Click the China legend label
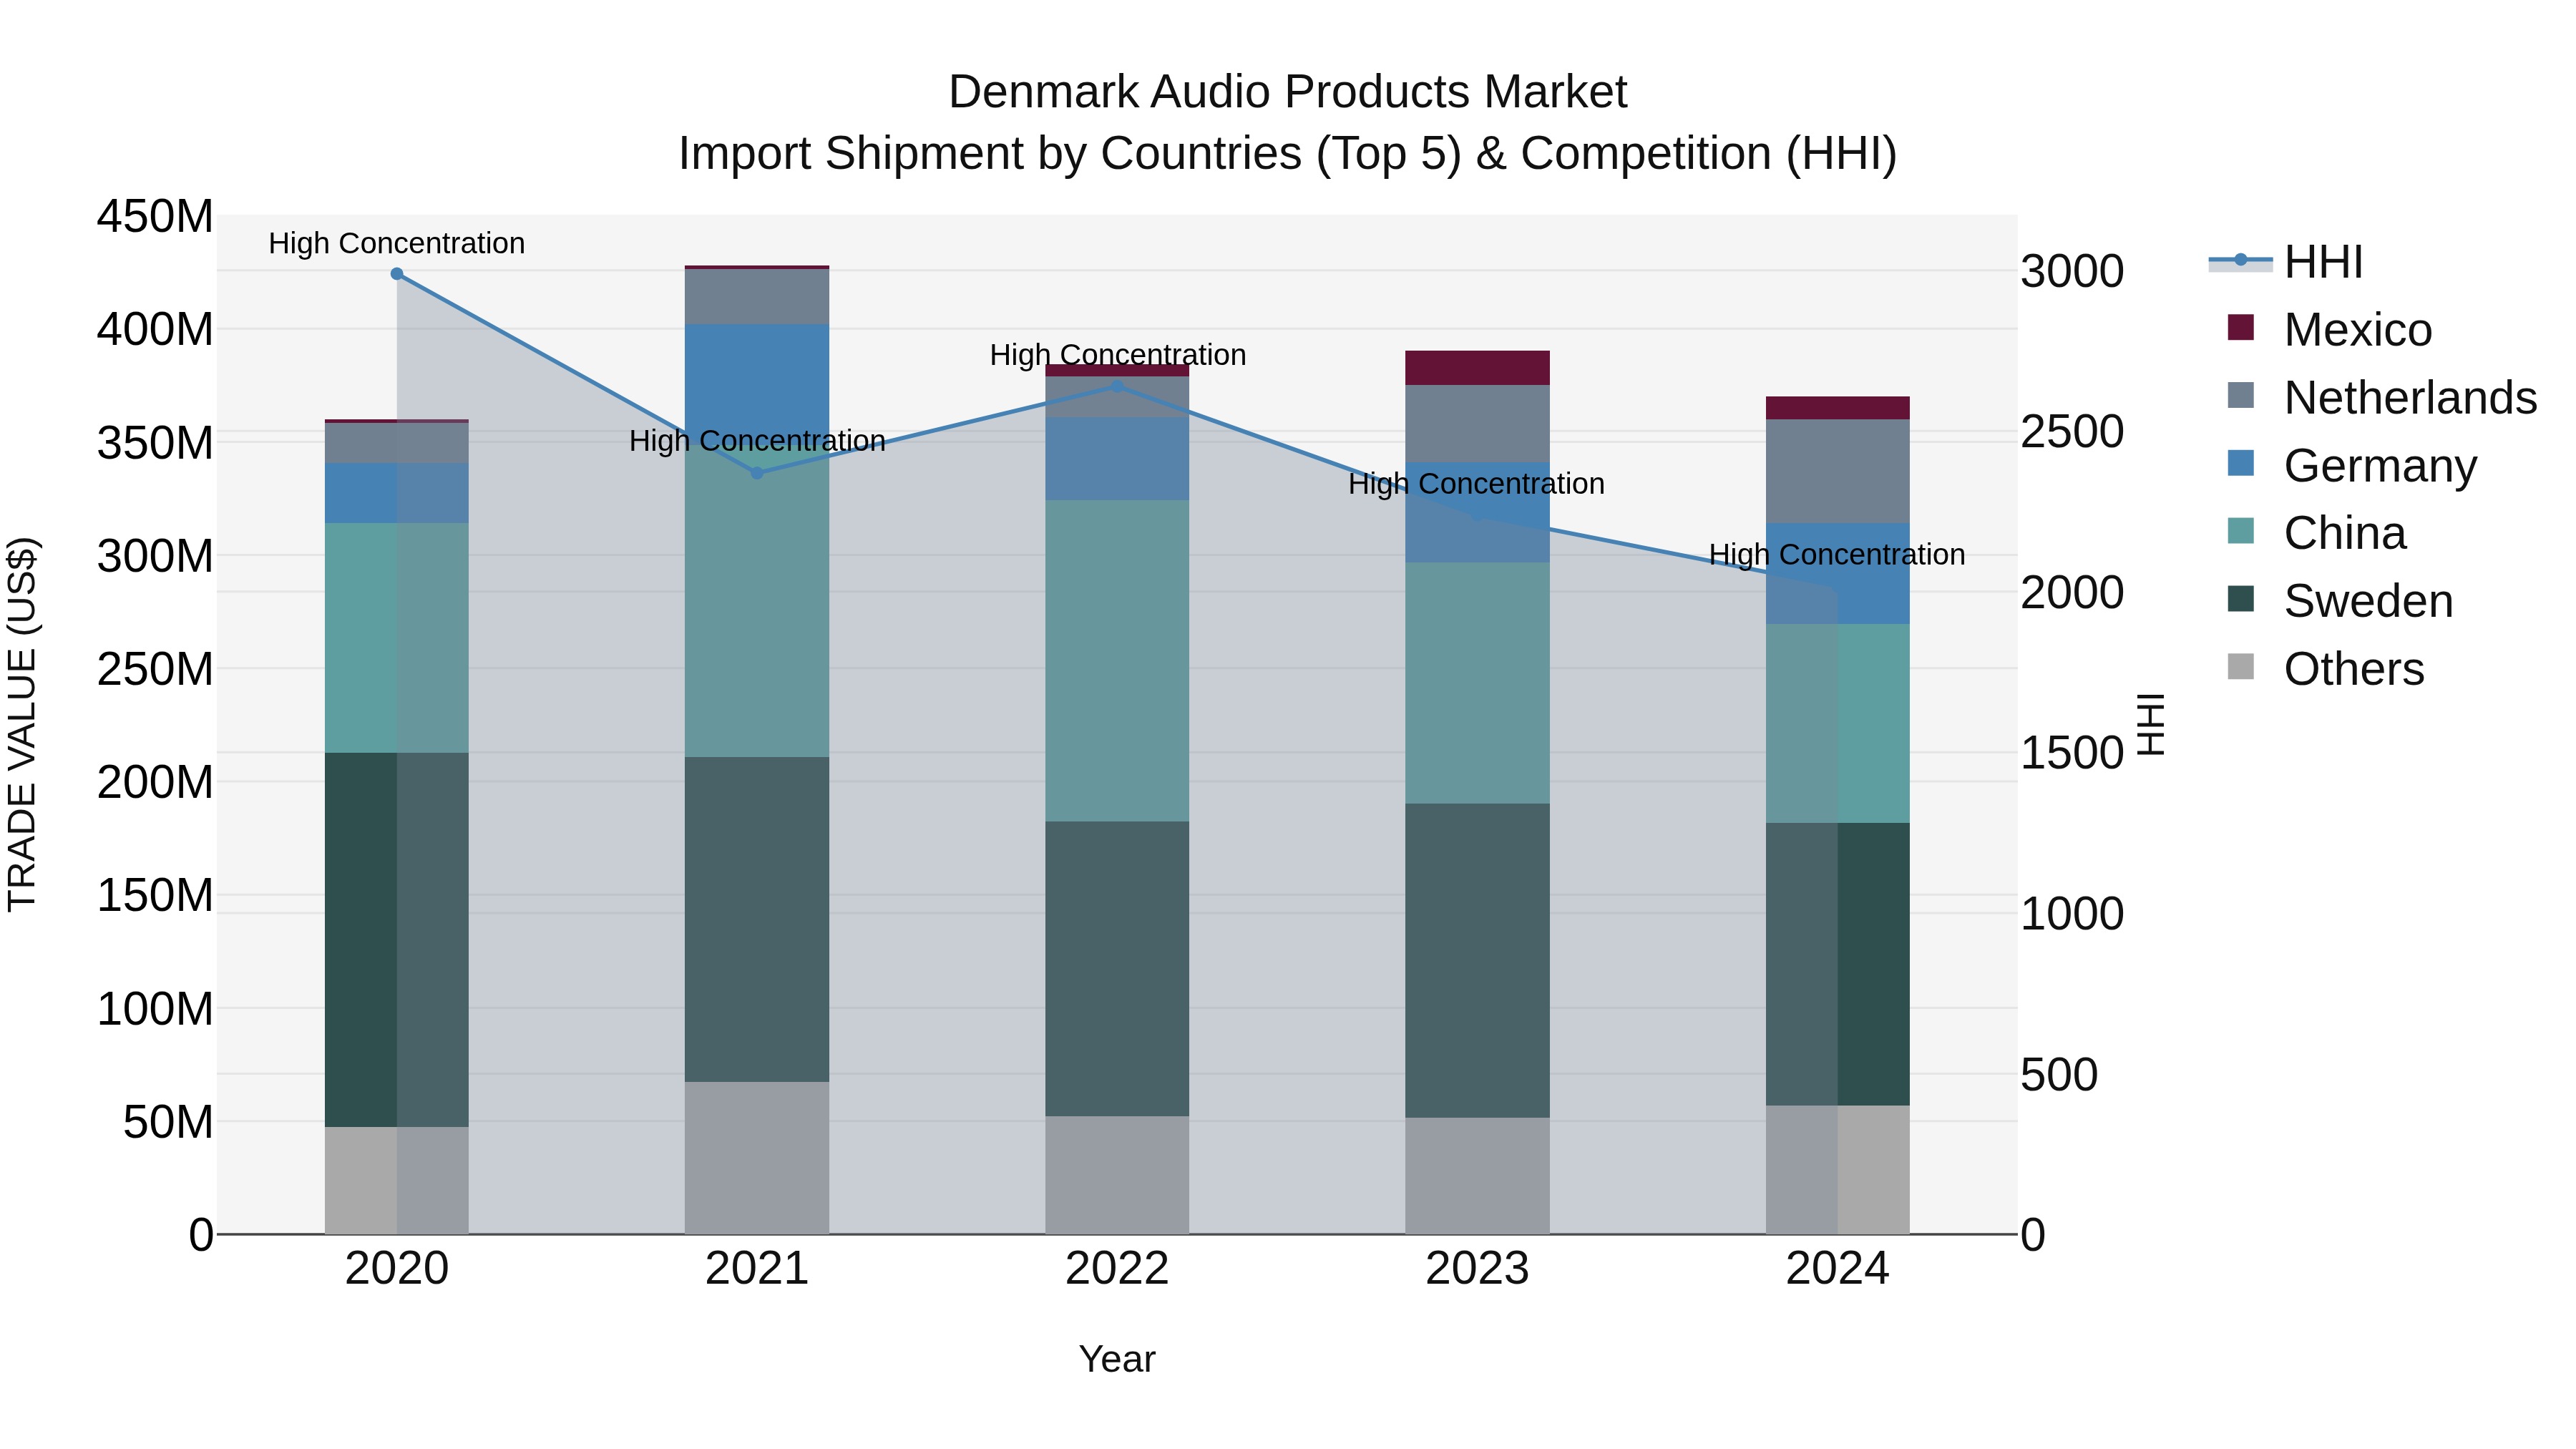The height and width of the screenshot is (1449, 2576). (2345, 533)
